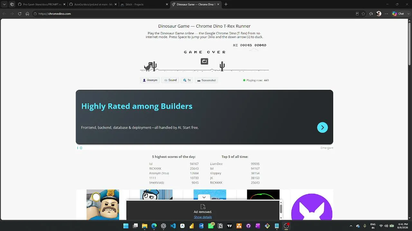Screen dimensions: 412x231
Task: Close the AxioGo prd.md tab
Action: [116, 4]
